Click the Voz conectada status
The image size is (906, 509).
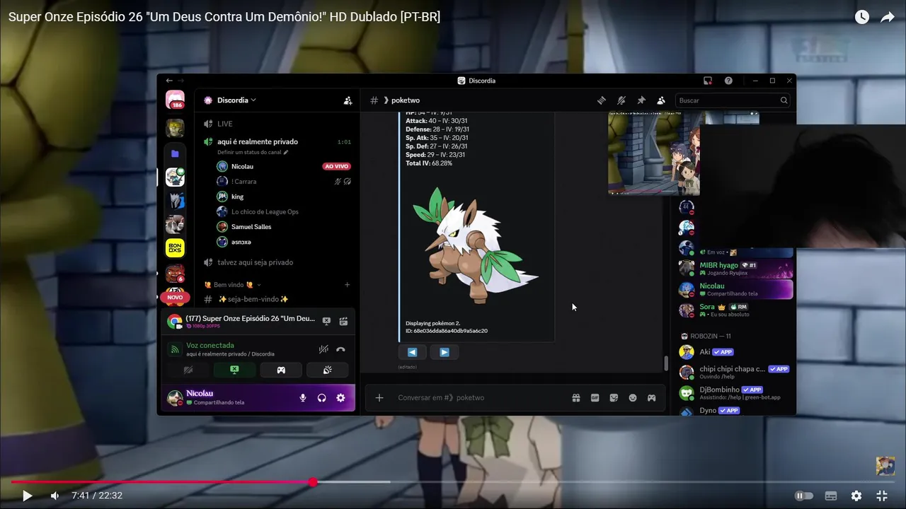coord(210,346)
